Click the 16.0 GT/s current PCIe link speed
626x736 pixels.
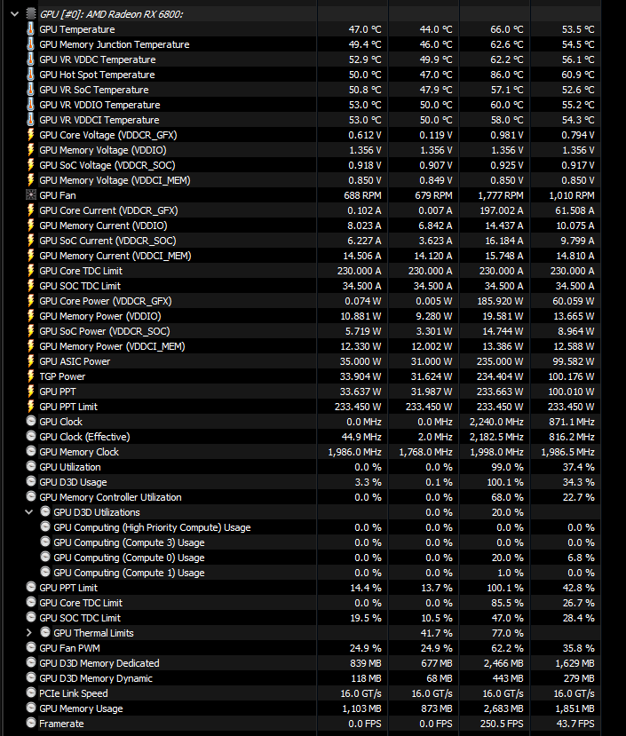pos(361,693)
